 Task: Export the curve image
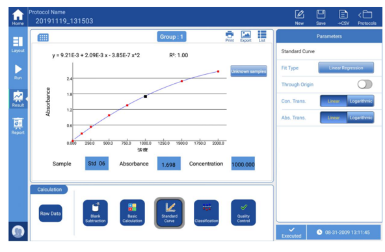point(246,36)
